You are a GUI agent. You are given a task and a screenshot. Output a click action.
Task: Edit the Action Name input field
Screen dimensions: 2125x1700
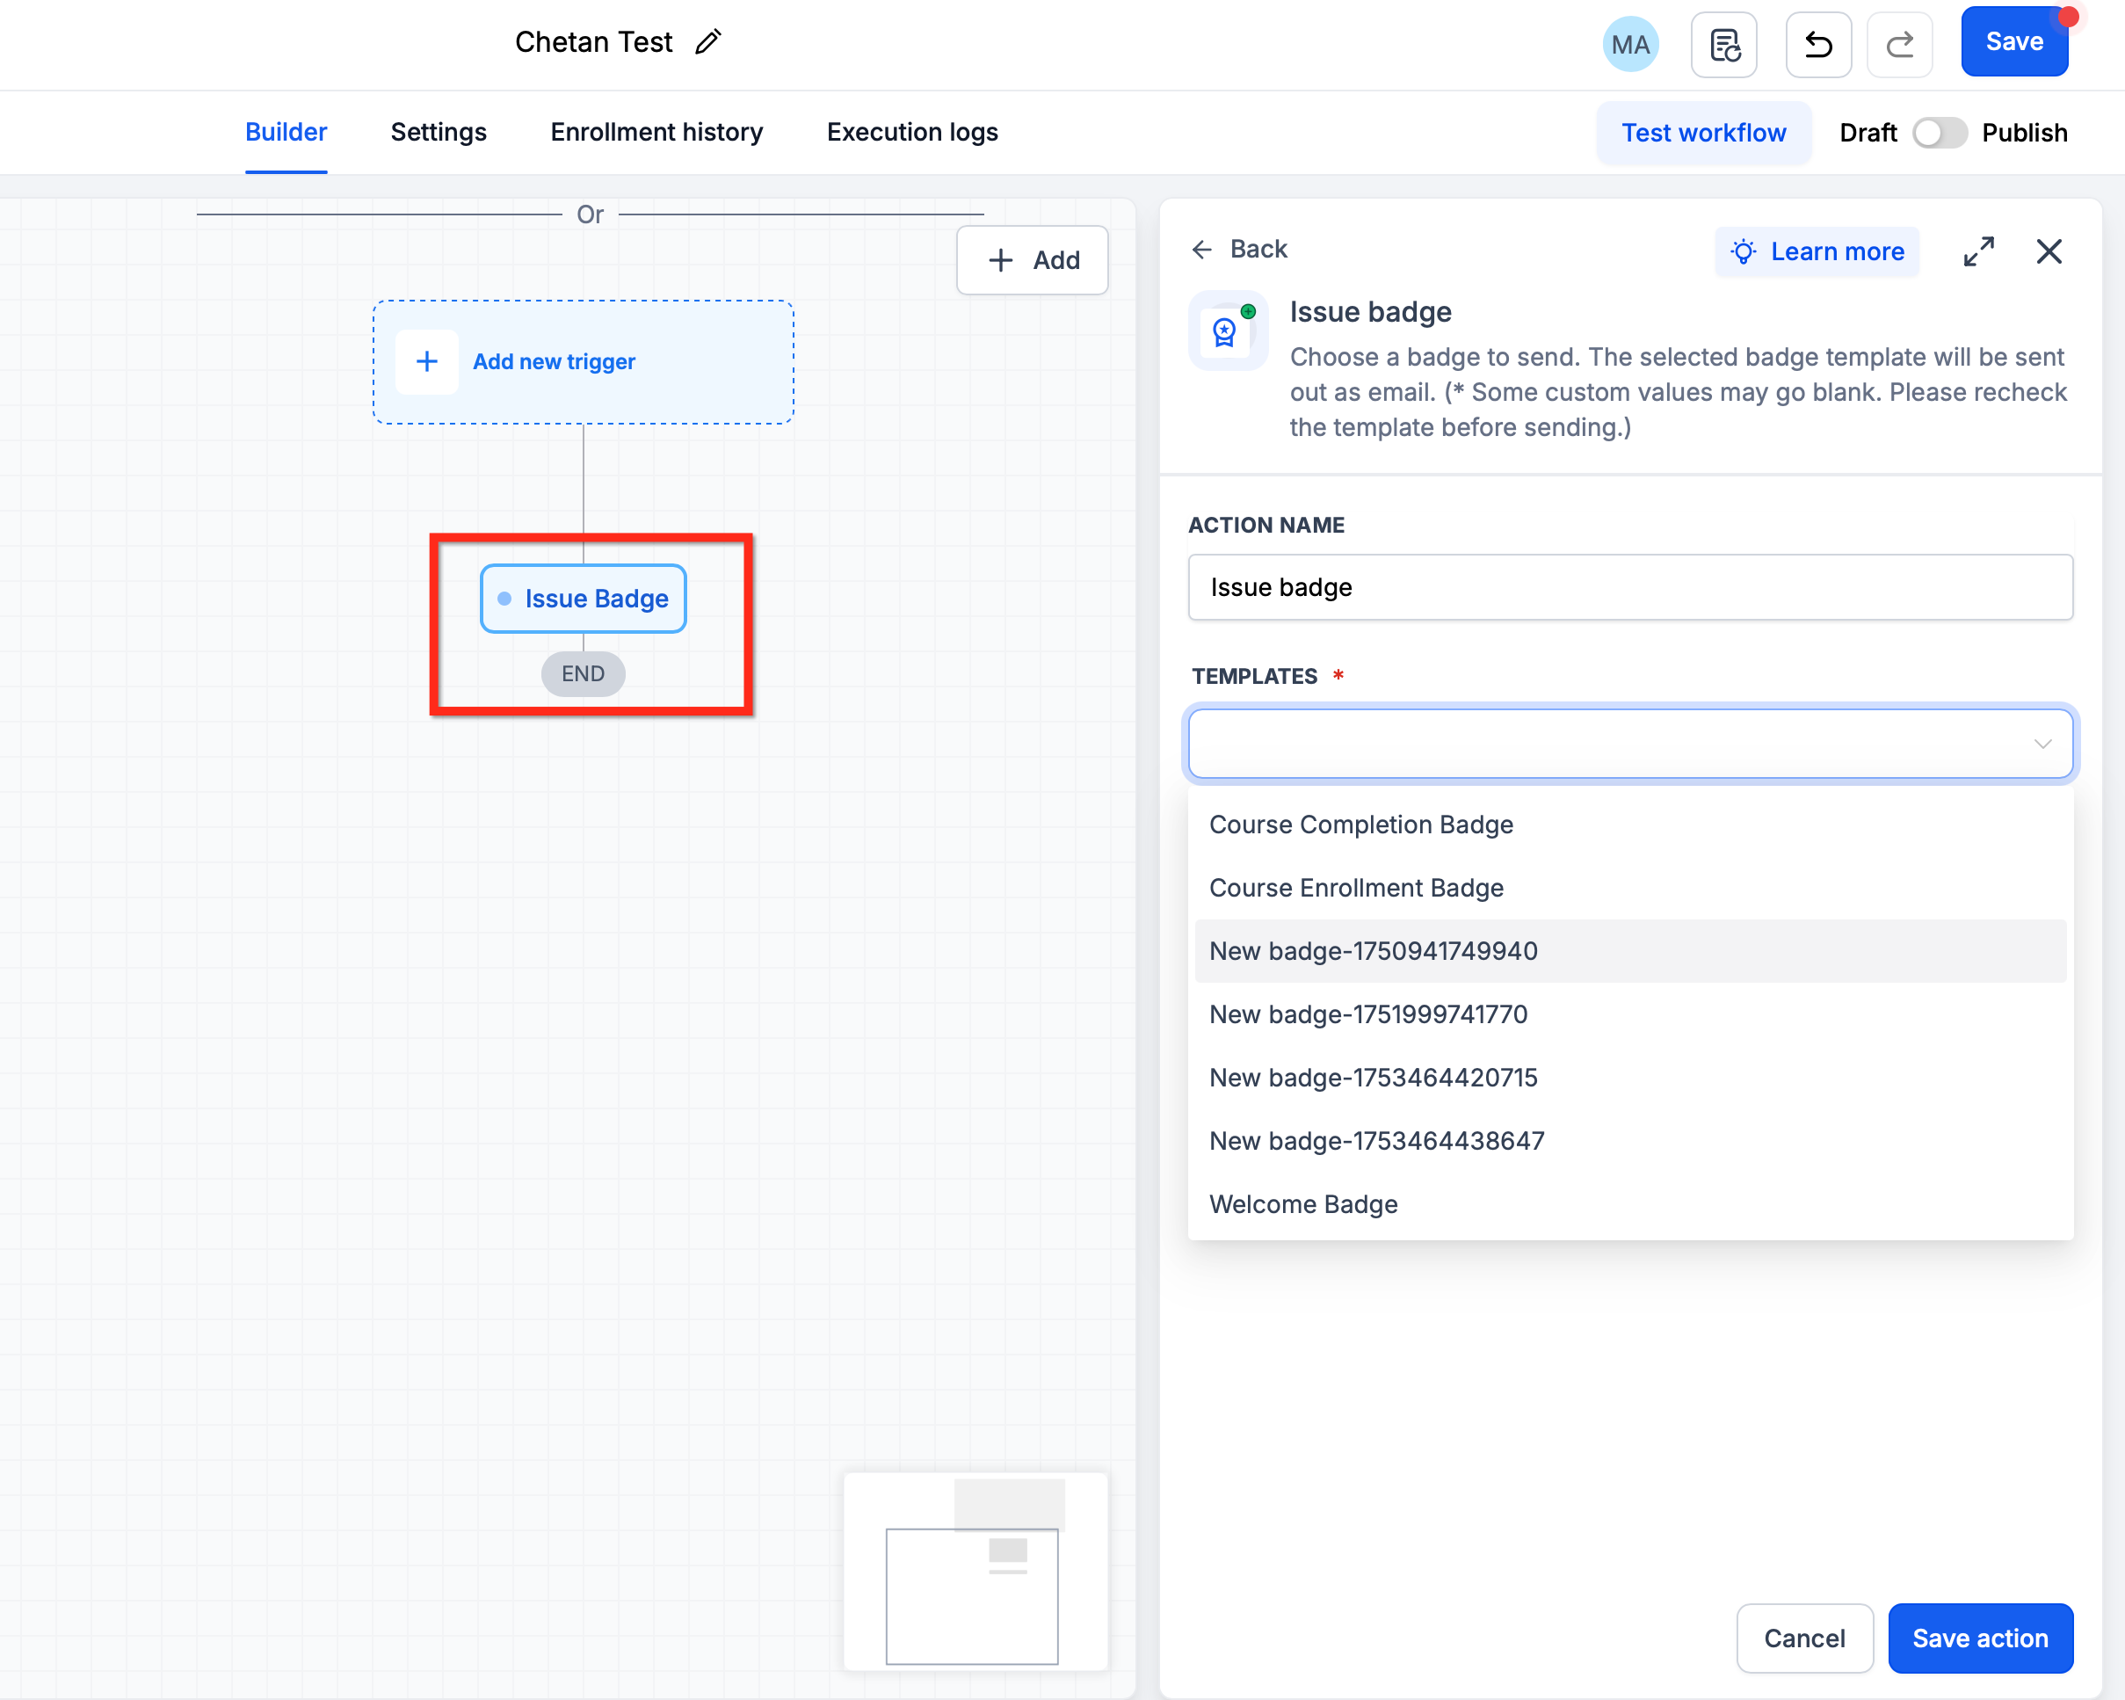pyautogui.click(x=1630, y=586)
